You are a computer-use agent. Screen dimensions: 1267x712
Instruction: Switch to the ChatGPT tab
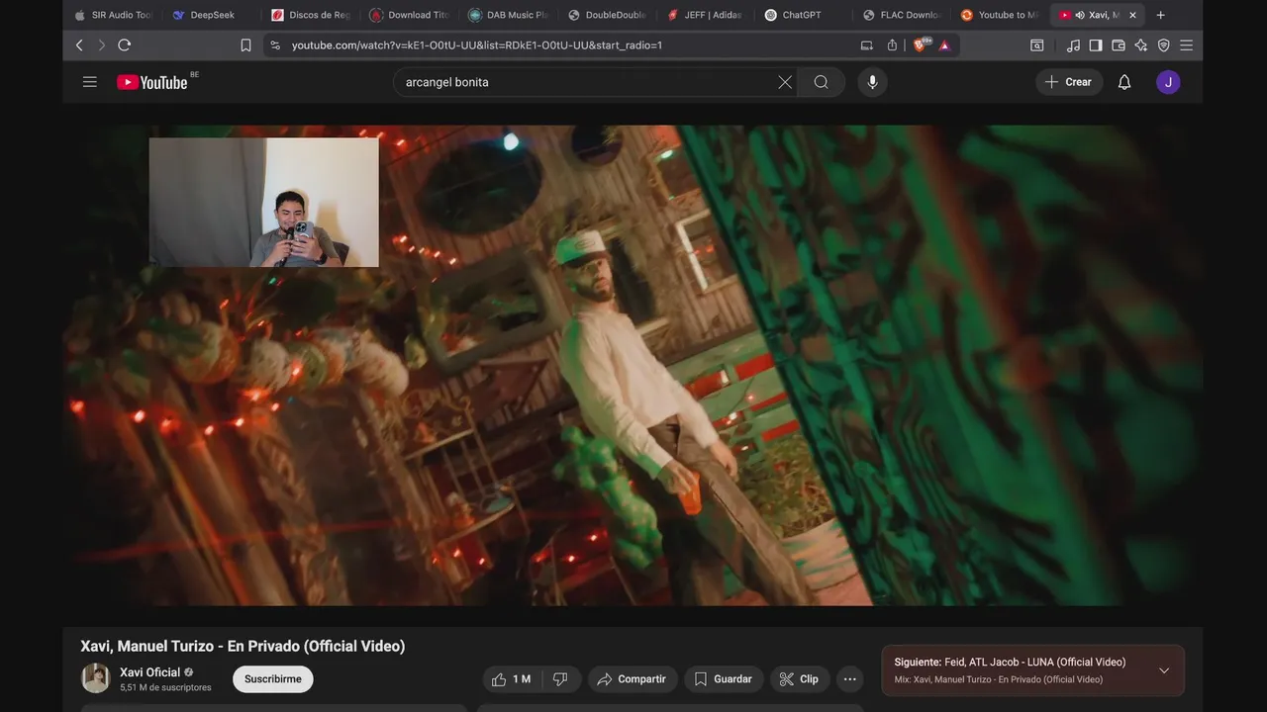click(804, 15)
